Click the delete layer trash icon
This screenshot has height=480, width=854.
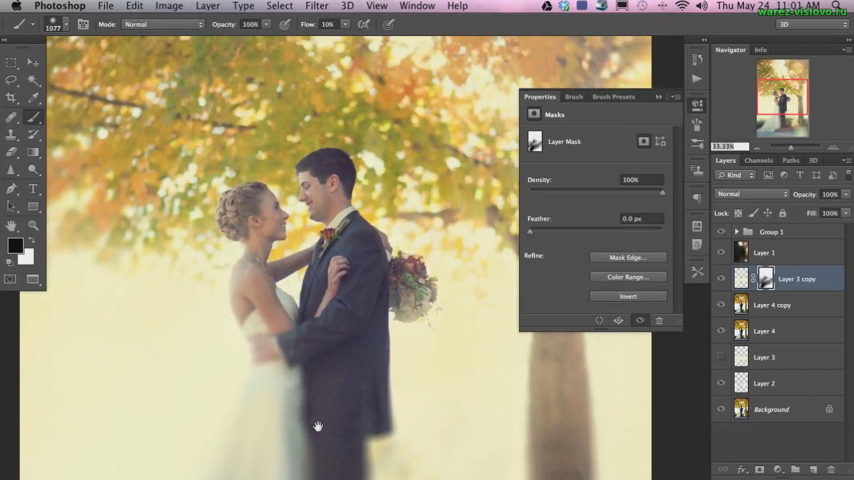coord(831,470)
